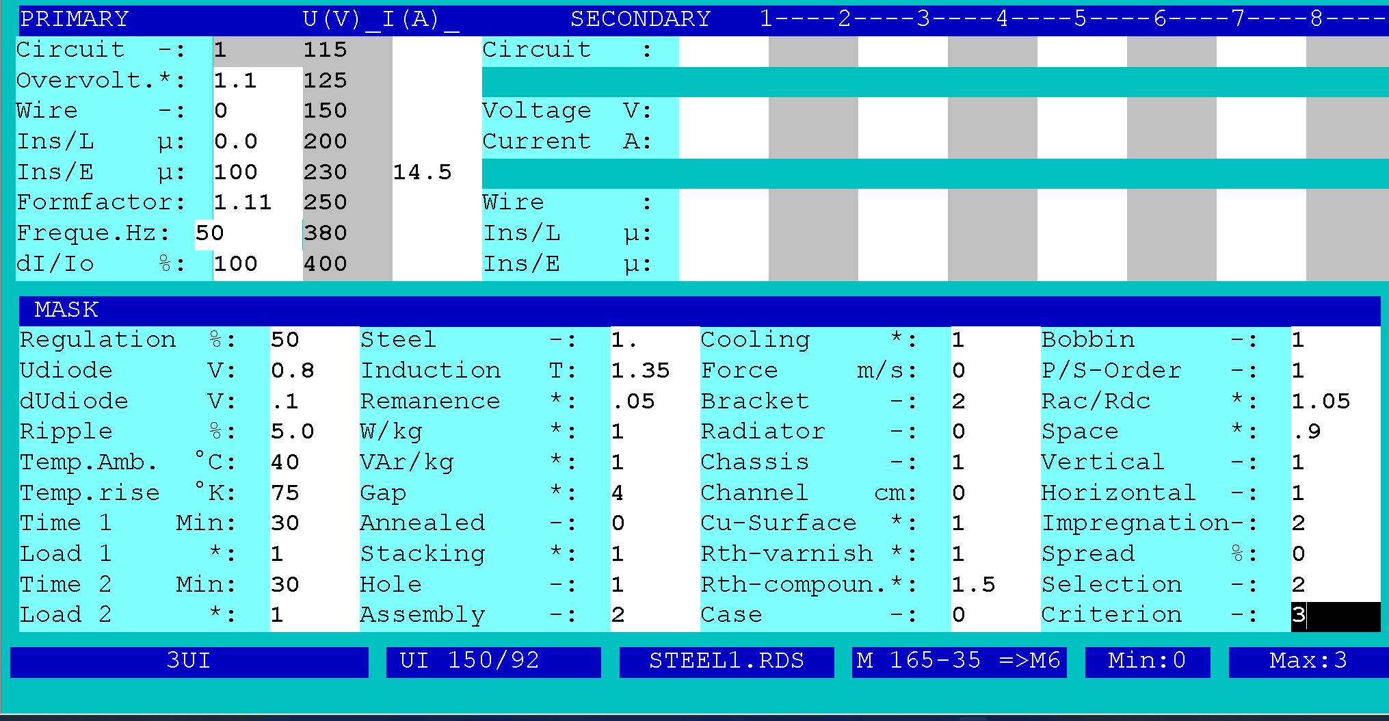Select the dUdiode value .1

click(x=315, y=402)
